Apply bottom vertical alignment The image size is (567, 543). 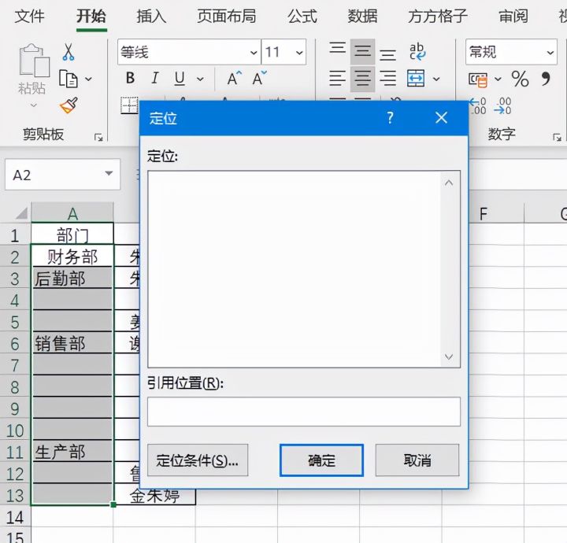[x=387, y=54]
